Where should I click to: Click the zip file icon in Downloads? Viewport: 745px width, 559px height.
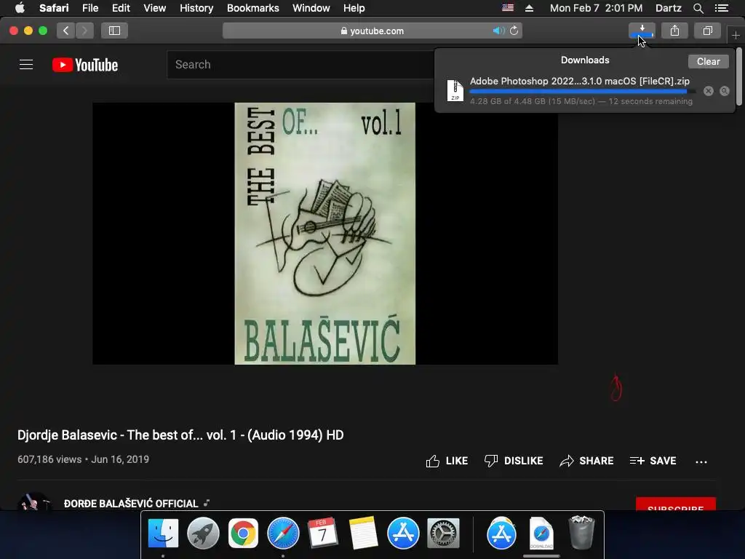pos(455,90)
